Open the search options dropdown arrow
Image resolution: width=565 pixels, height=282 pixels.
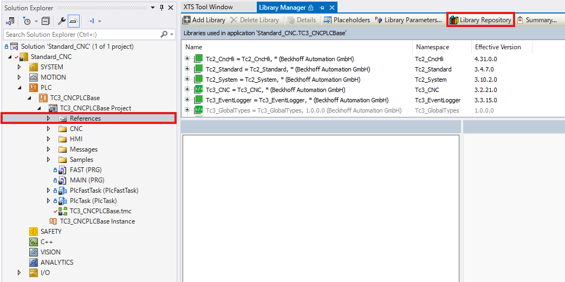[172, 35]
